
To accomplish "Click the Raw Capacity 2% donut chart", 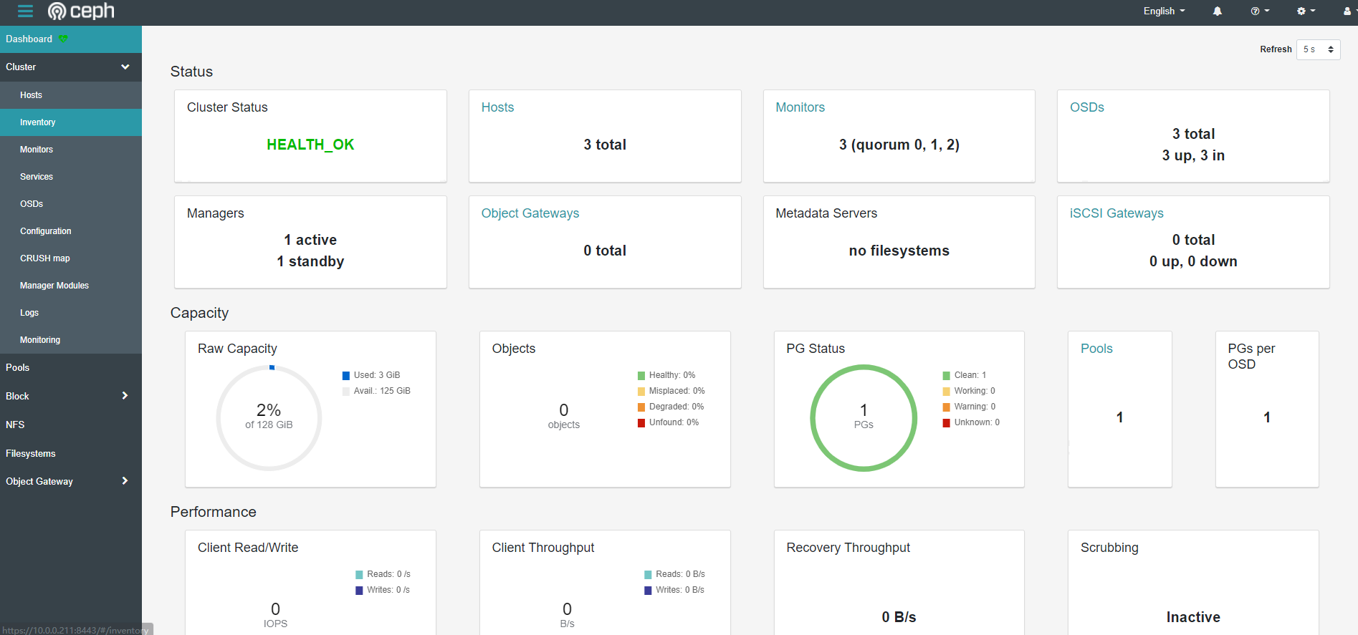I will point(269,418).
